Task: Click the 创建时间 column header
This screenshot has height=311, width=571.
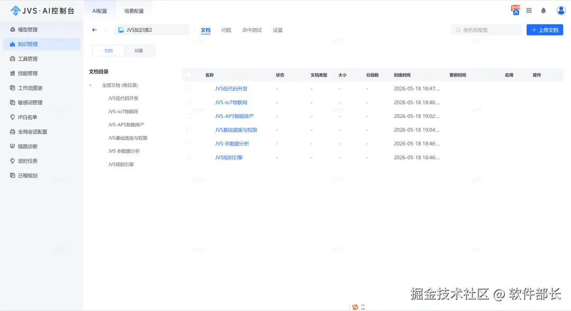Action: (x=402, y=75)
